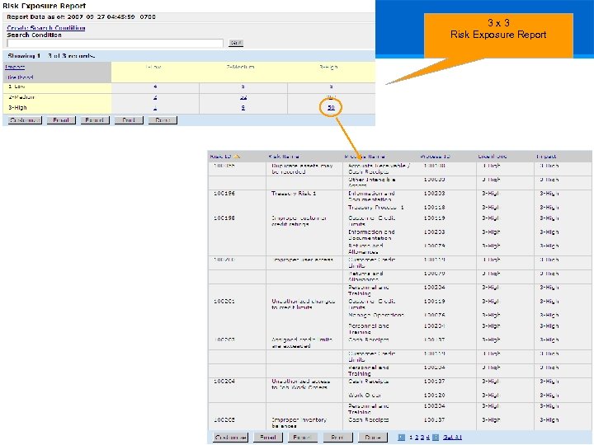
Task: Click the '3-High' likelihood row label in matrix
Action: click(18, 107)
